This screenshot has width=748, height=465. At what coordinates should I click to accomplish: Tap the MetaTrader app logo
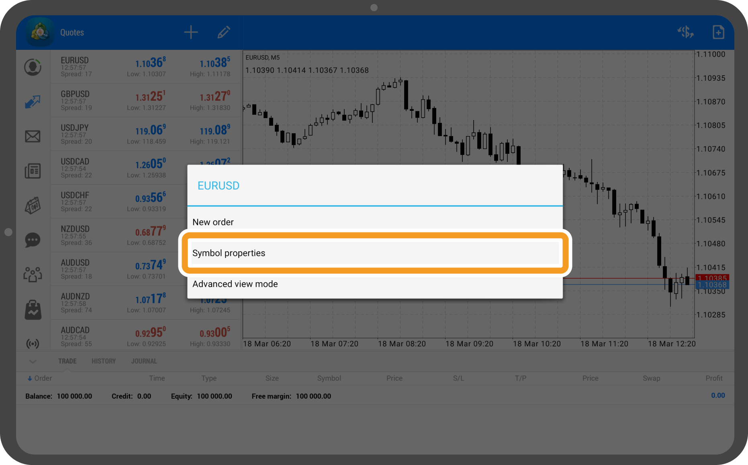tap(39, 32)
